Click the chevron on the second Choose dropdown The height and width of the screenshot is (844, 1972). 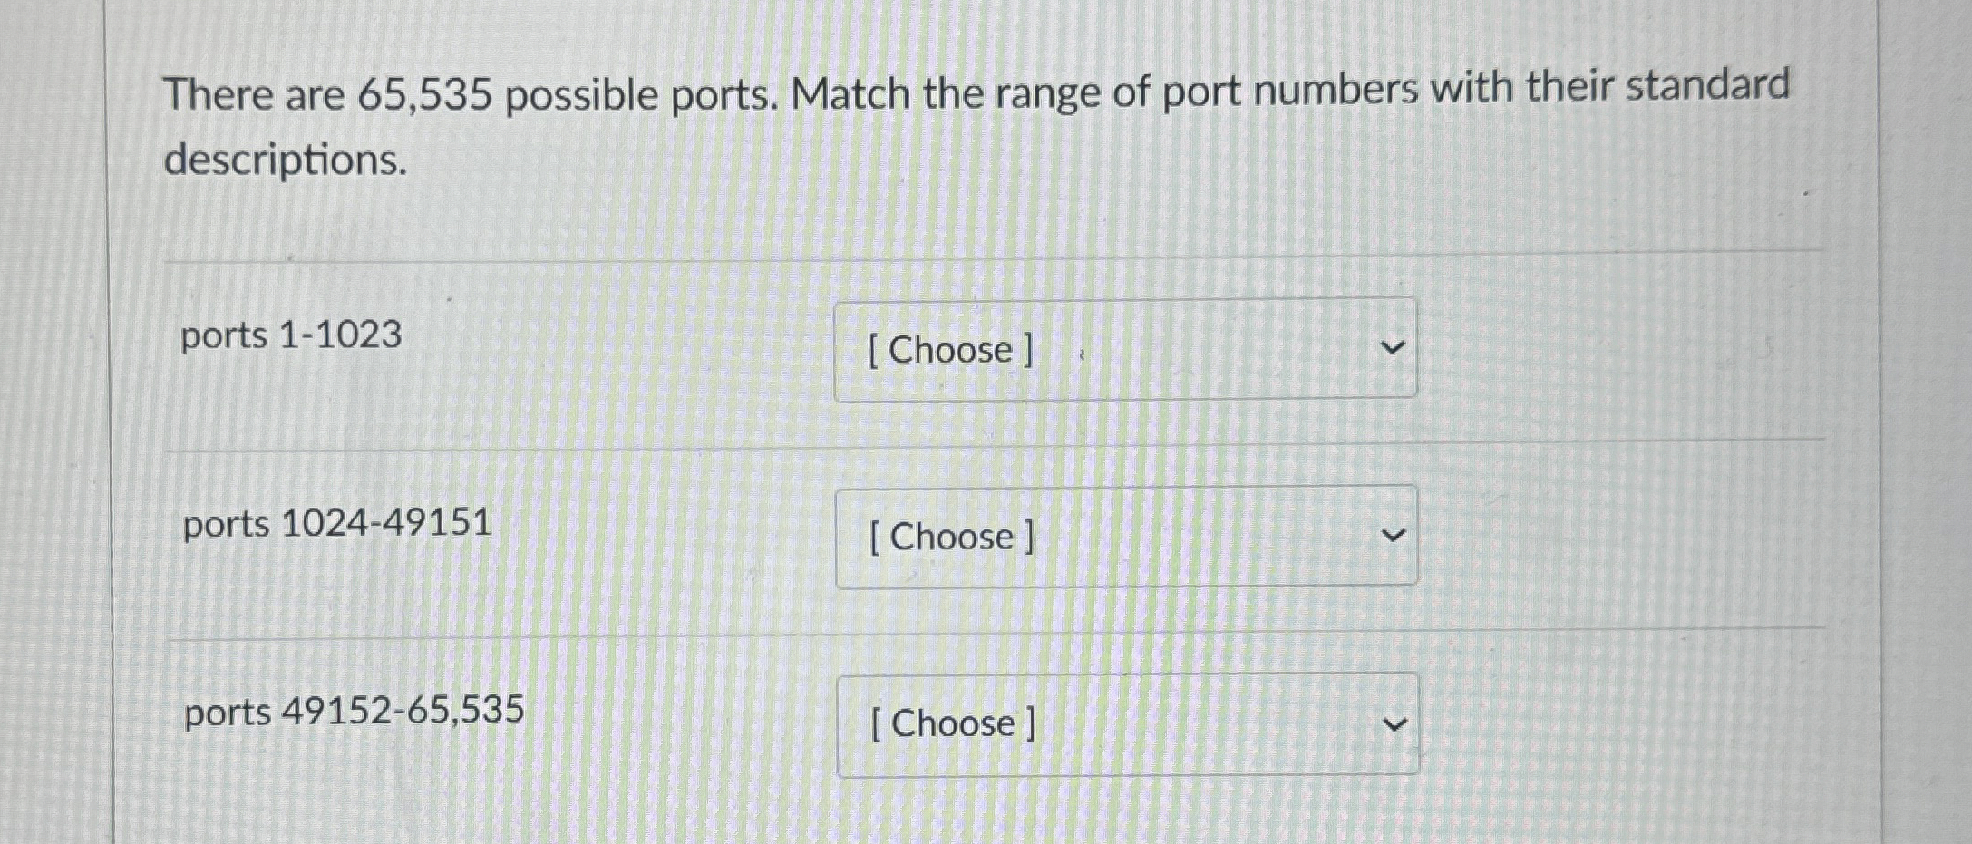point(1394,535)
